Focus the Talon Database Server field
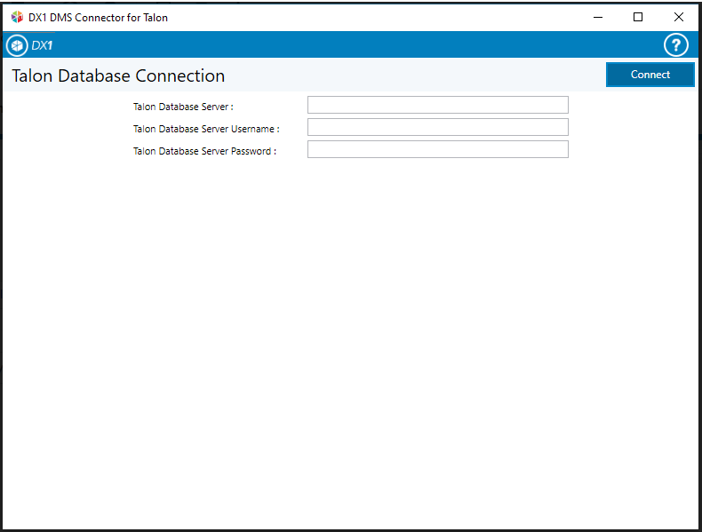Screen dimensions: 702x532 tap(438, 105)
